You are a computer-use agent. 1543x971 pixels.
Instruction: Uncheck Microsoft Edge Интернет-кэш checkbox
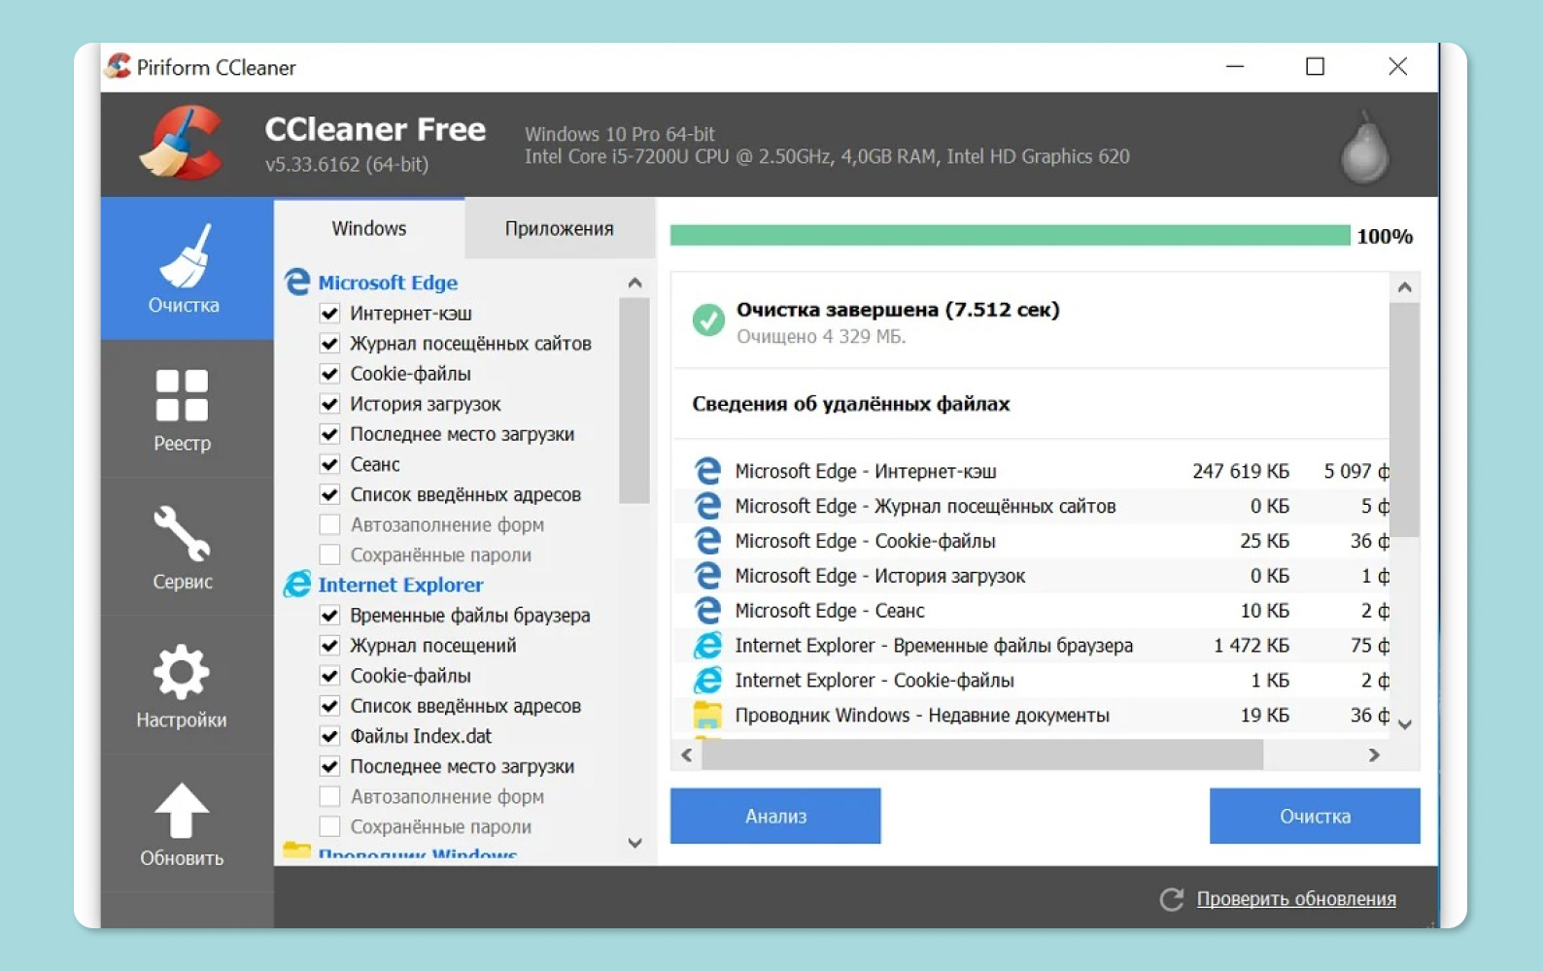pyautogui.click(x=330, y=314)
